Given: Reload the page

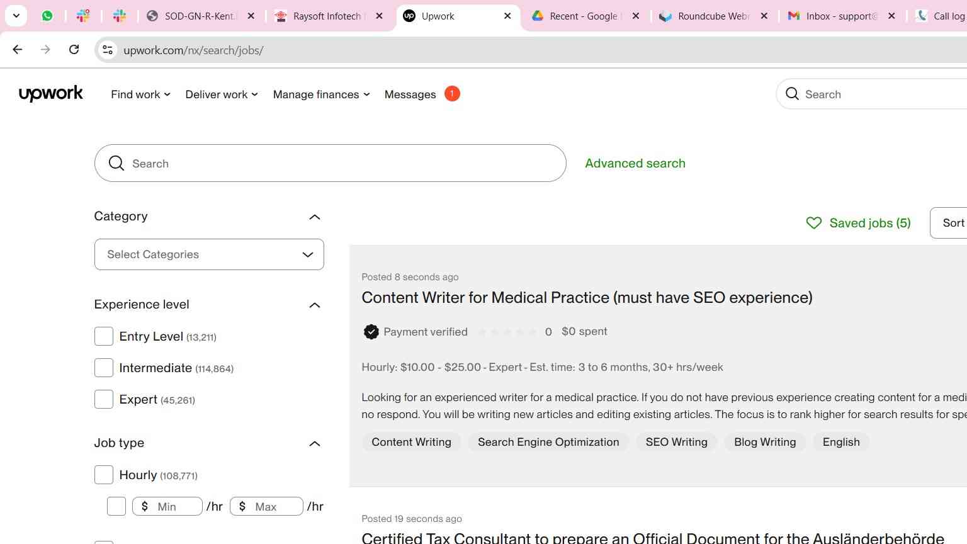Looking at the screenshot, I should 74,50.
